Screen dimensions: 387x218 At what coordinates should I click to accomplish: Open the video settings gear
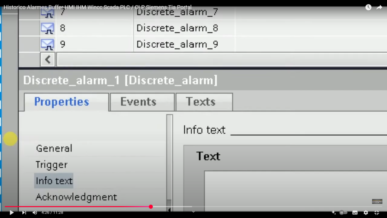pyautogui.click(x=366, y=213)
